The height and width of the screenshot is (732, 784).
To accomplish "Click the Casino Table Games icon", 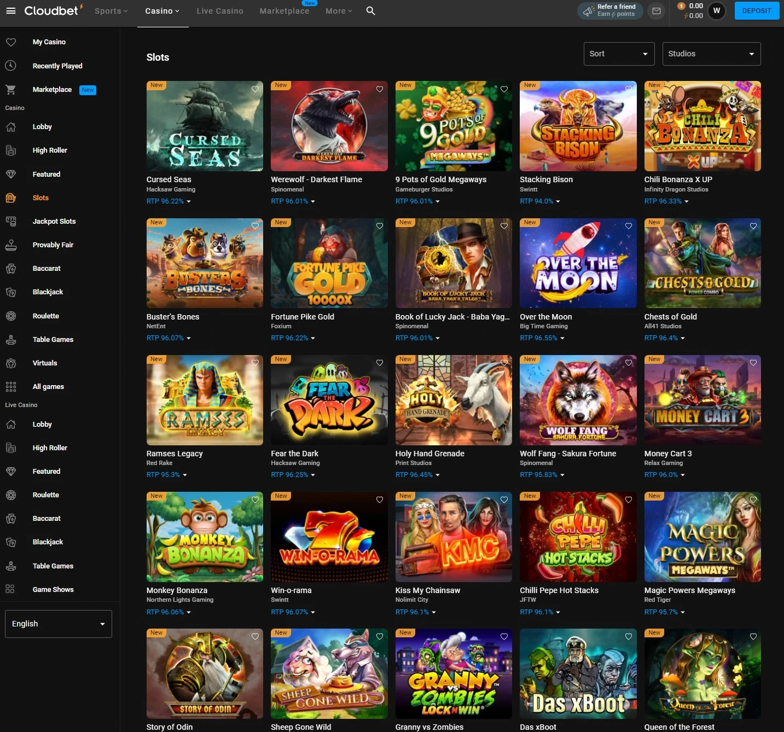I will (11, 340).
